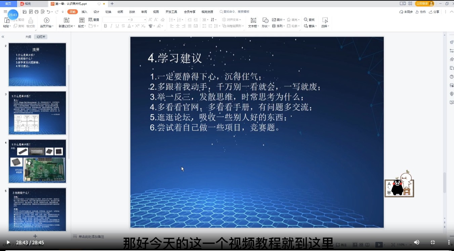Open the font name dropdown
The image size is (454, 251).
129,20
